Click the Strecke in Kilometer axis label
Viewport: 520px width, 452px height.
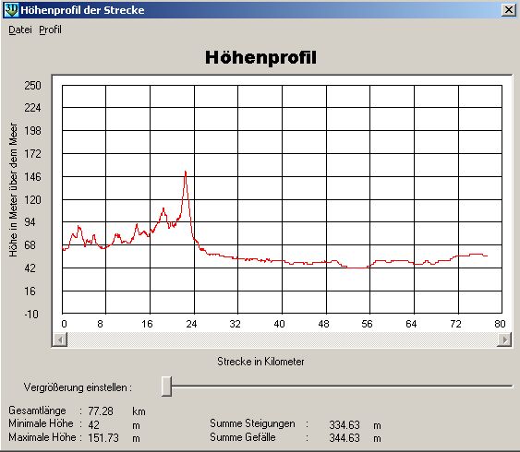pyautogui.click(x=260, y=362)
